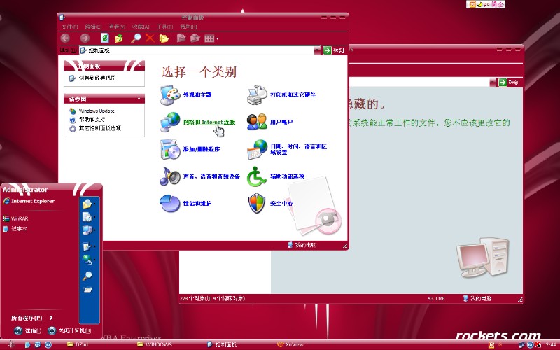Image resolution: width=560 pixels, height=350 pixels.
Task: Open recent documents icon in Start menu
Action: tap(87, 217)
